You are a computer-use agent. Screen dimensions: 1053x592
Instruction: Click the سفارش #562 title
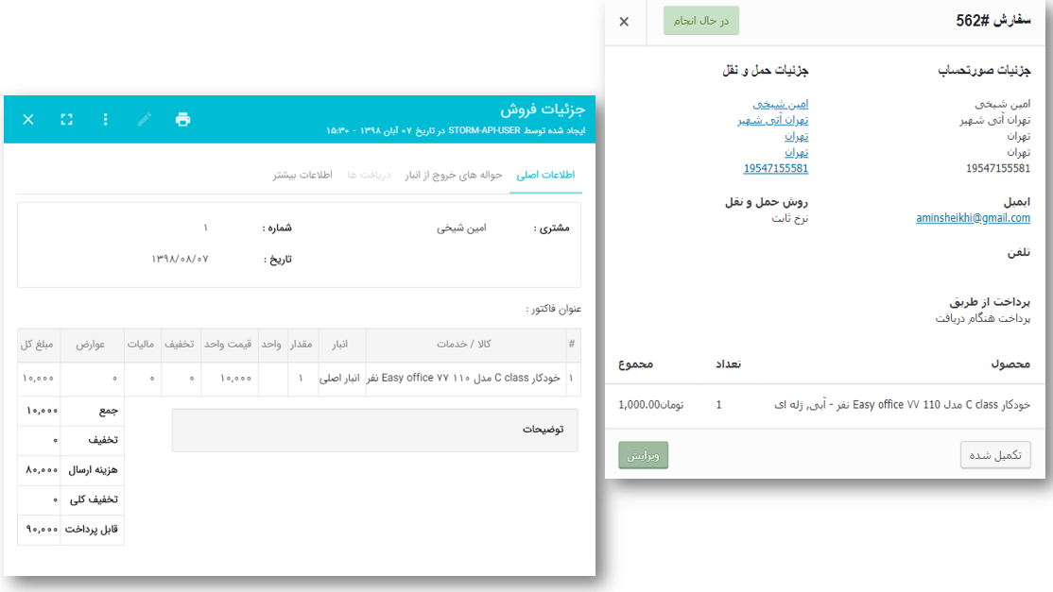[993, 20]
